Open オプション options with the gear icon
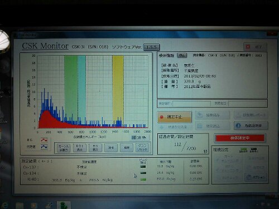The height and width of the screenshot is (209, 279). [x=256, y=177]
